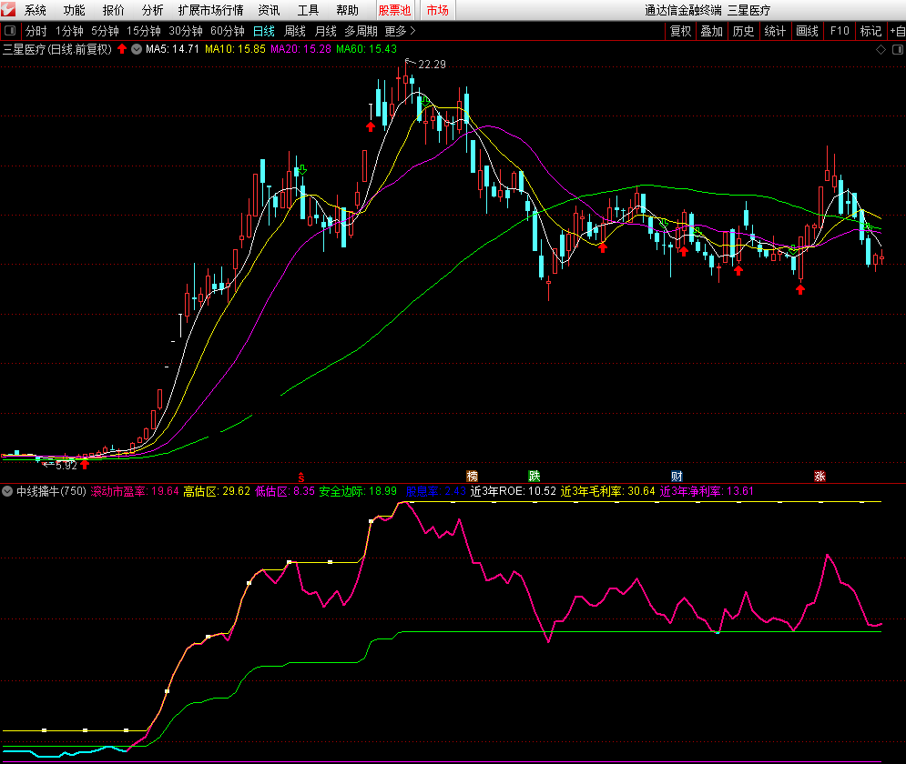
Task: Open the 系统 menu
Action: click(x=36, y=10)
